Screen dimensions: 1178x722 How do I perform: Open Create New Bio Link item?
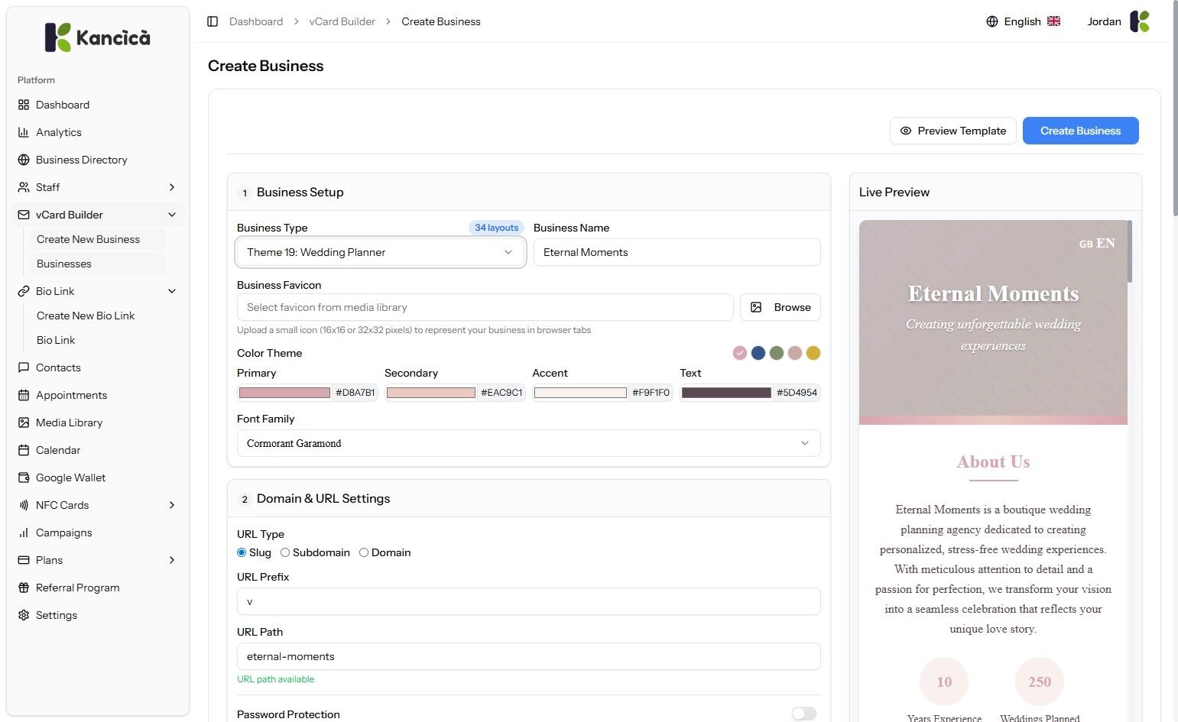pos(98,316)
